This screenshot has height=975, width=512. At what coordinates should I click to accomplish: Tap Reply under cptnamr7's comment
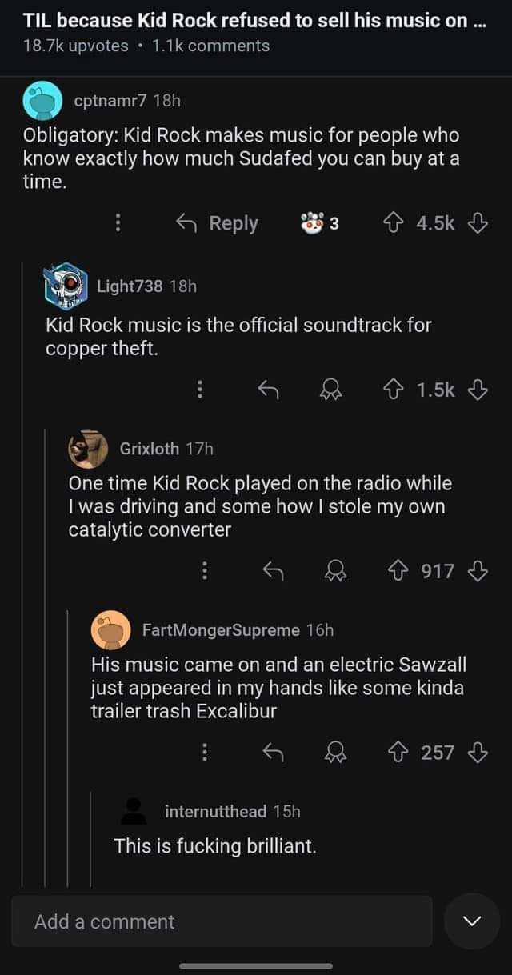click(x=218, y=223)
